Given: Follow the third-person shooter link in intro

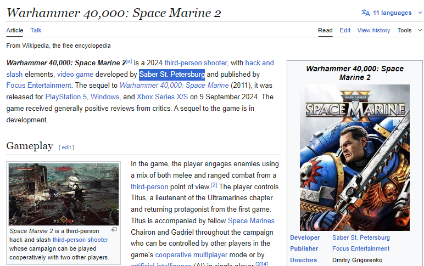Looking at the screenshot, I should 196,63.
